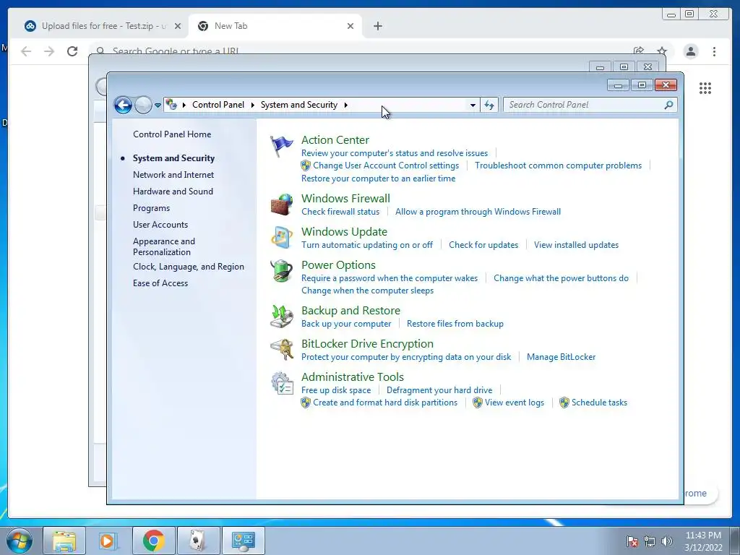Open the Administrative Tools gear icon

pyautogui.click(x=282, y=383)
